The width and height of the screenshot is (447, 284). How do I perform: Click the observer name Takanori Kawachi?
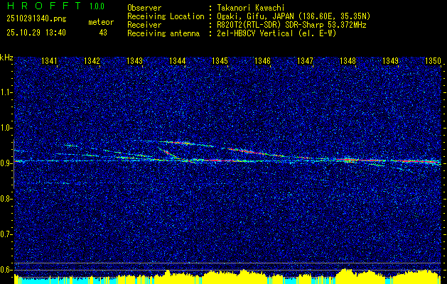pos(252,8)
